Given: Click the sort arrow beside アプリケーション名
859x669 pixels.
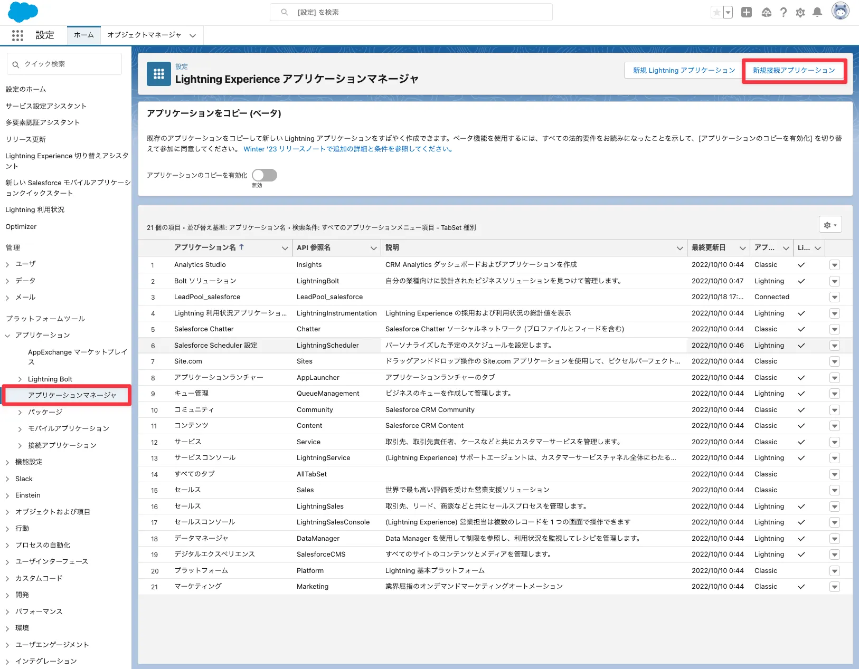Looking at the screenshot, I should 241,247.
